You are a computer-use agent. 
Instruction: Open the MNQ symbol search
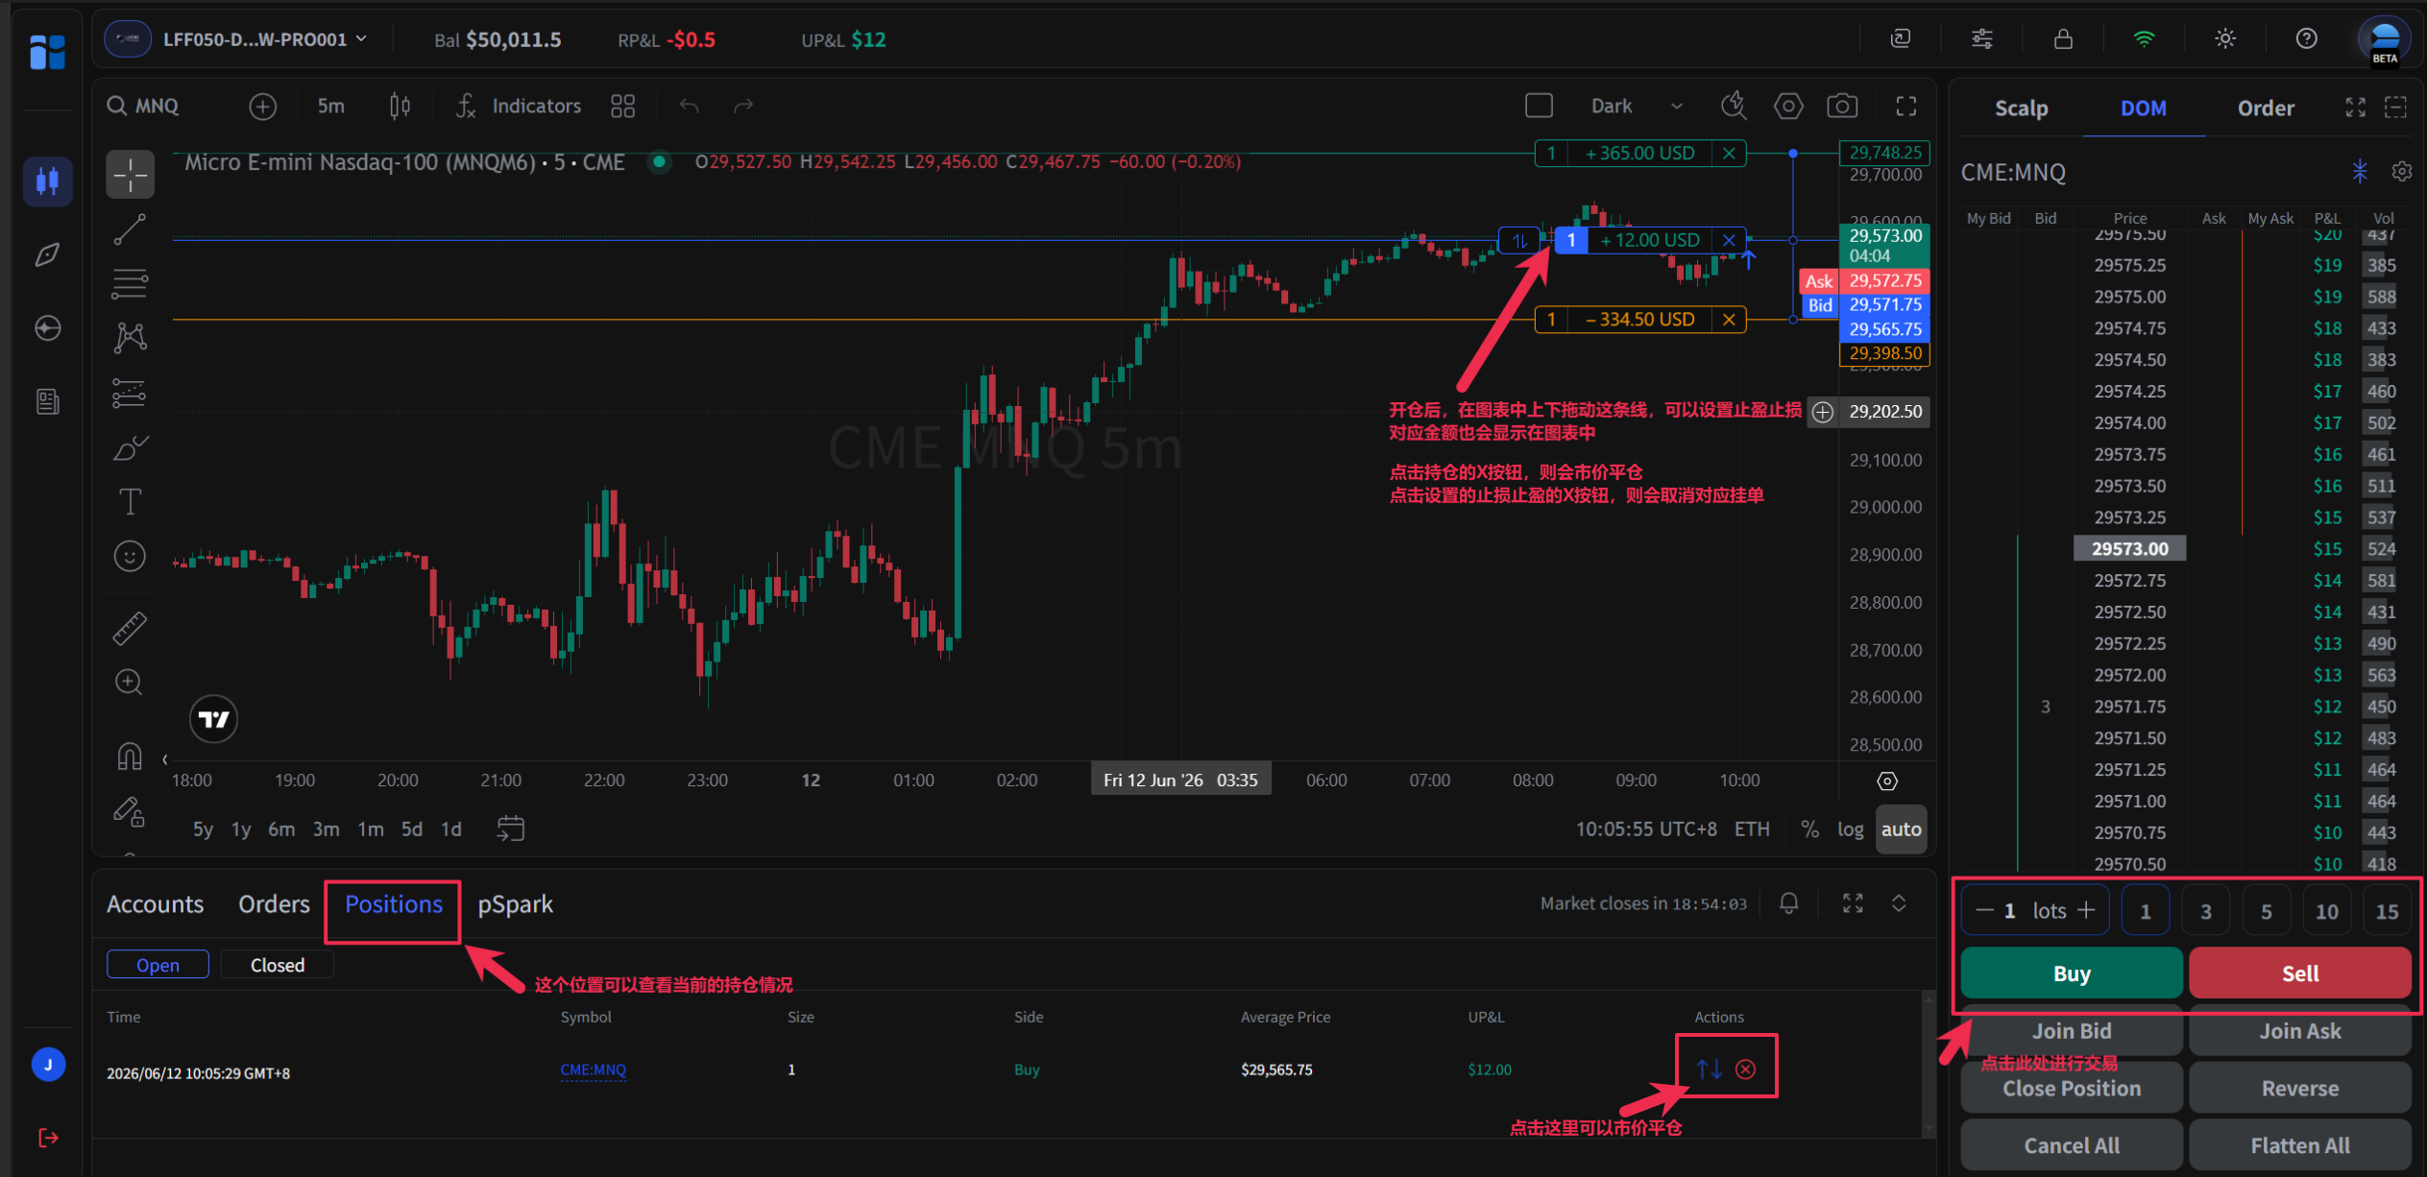tap(144, 107)
